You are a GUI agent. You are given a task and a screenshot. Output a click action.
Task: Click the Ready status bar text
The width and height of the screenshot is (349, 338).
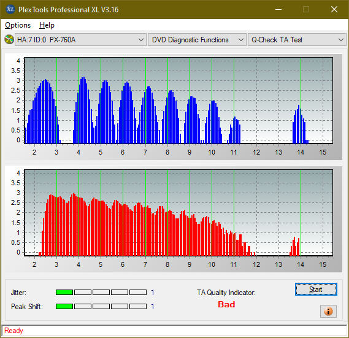[x=13, y=331]
